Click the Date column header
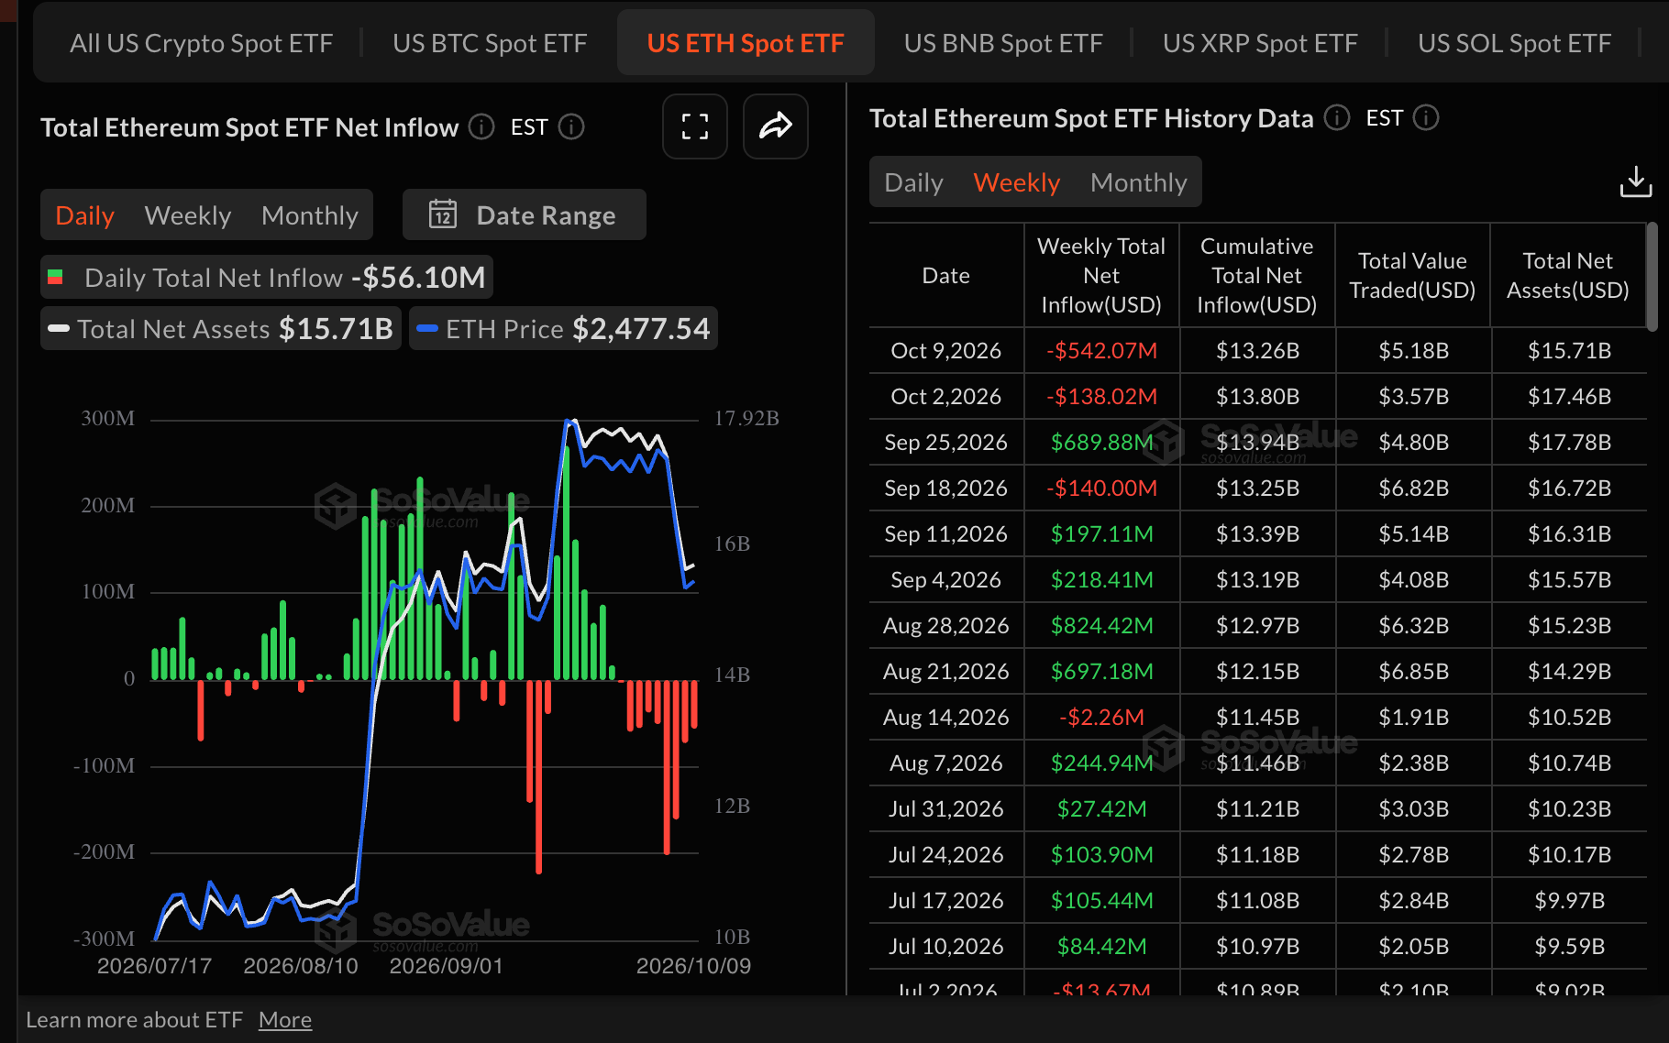The height and width of the screenshot is (1043, 1669). [x=945, y=275]
